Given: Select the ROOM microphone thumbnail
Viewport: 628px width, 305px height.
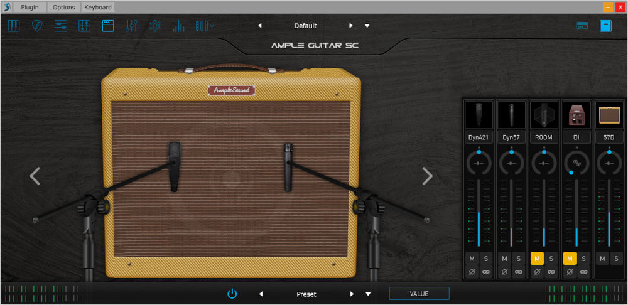Looking at the screenshot, I should [544, 115].
